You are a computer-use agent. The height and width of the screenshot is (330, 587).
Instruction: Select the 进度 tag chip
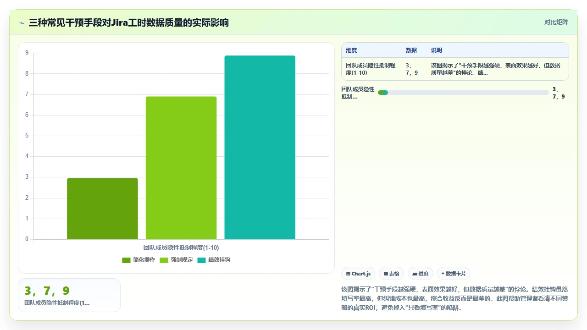421,274
